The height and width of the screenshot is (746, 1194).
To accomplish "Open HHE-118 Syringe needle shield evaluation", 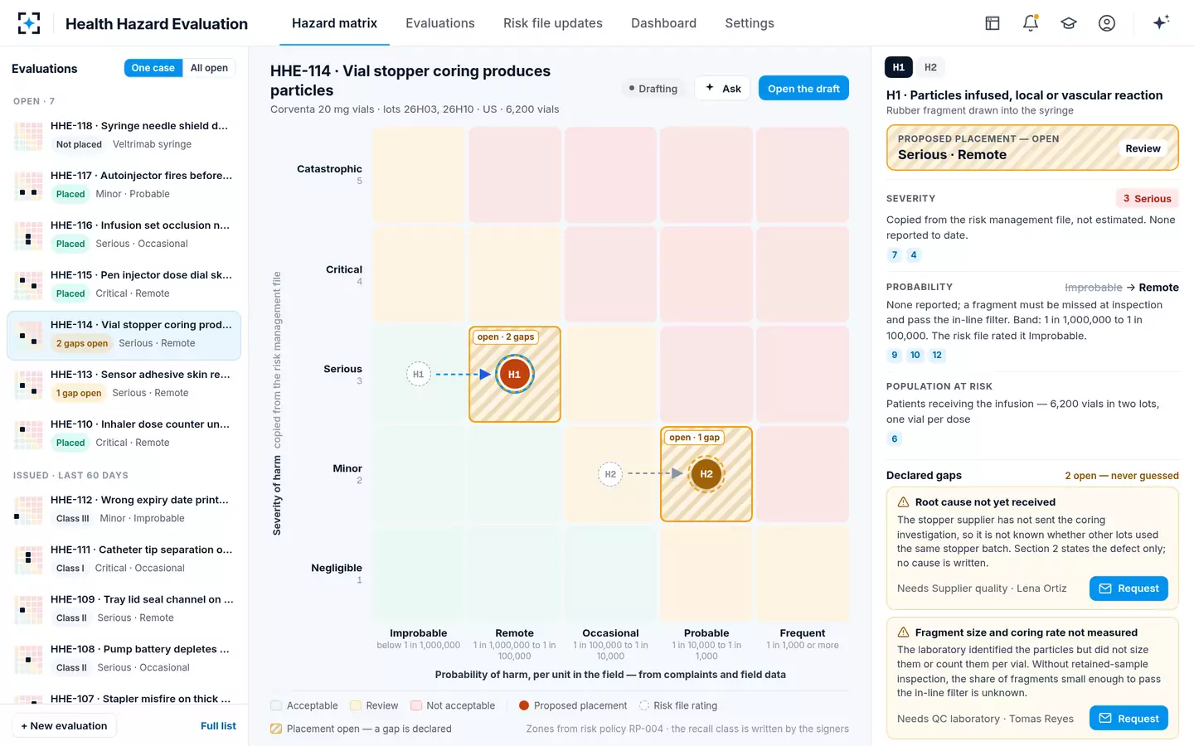I will coord(124,136).
